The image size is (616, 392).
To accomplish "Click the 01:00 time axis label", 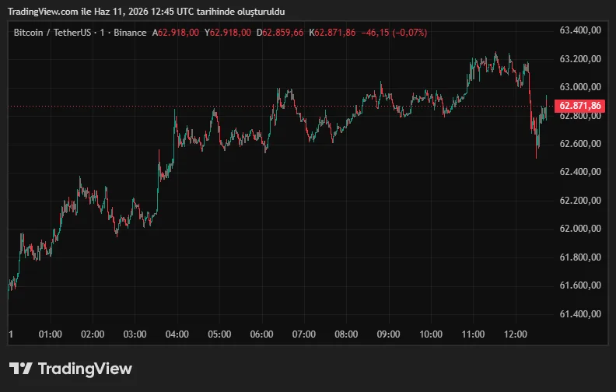I will [x=51, y=334].
